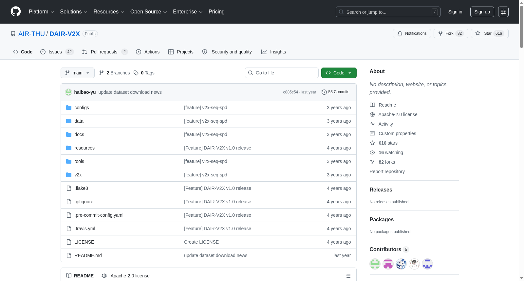
Task: Open the 2 Branches link
Action: [115, 73]
